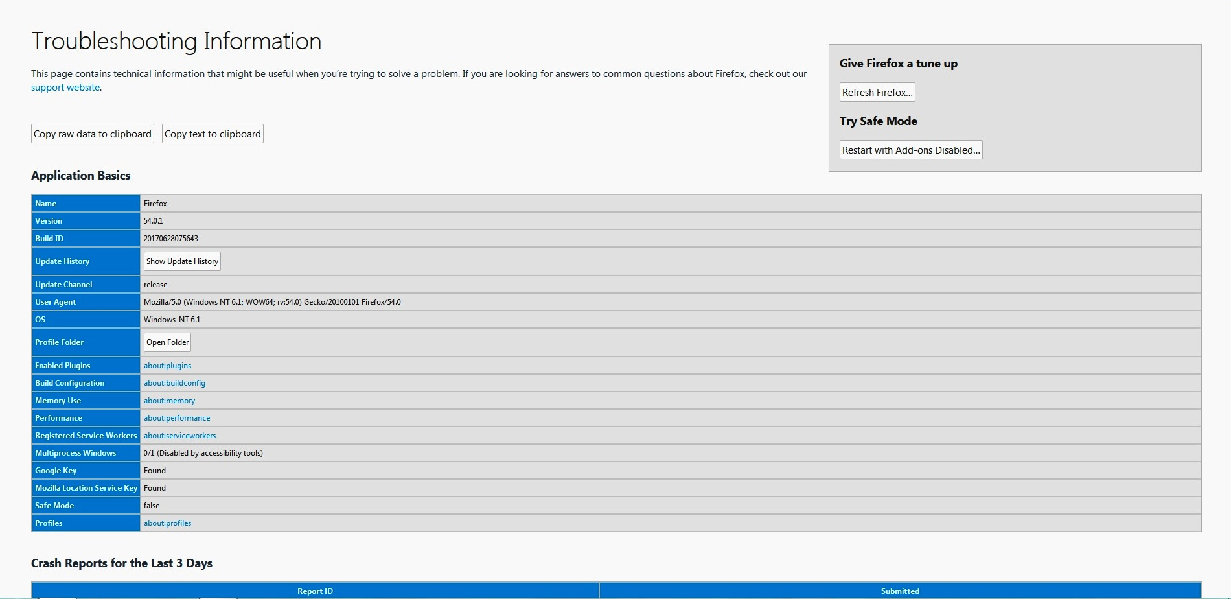The width and height of the screenshot is (1231, 599).
Task: Click Mozilla Location Service Key 'Found' value
Action: click(155, 488)
